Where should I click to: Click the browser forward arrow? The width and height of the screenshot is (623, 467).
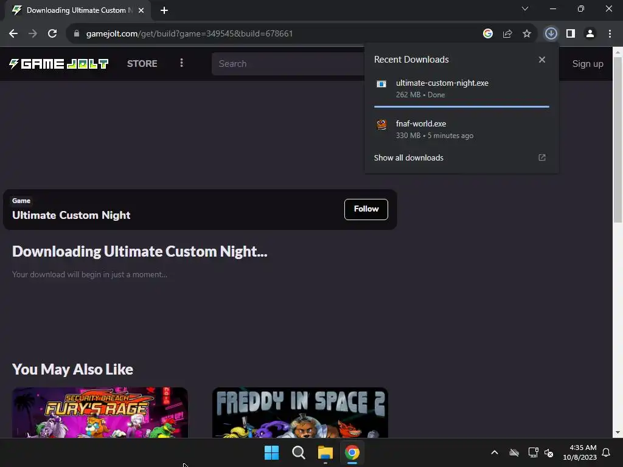[x=33, y=34]
